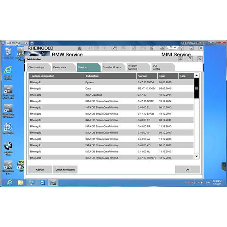The width and height of the screenshot is (227, 227).
Task: Open the Transfer Monitor tab
Action: pyautogui.click(x=113, y=67)
